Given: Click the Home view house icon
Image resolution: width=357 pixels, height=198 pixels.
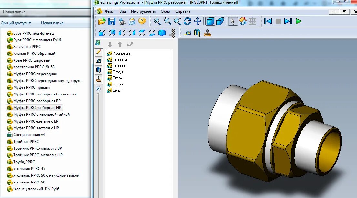Looking at the screenshot, I should click(243, 21).
